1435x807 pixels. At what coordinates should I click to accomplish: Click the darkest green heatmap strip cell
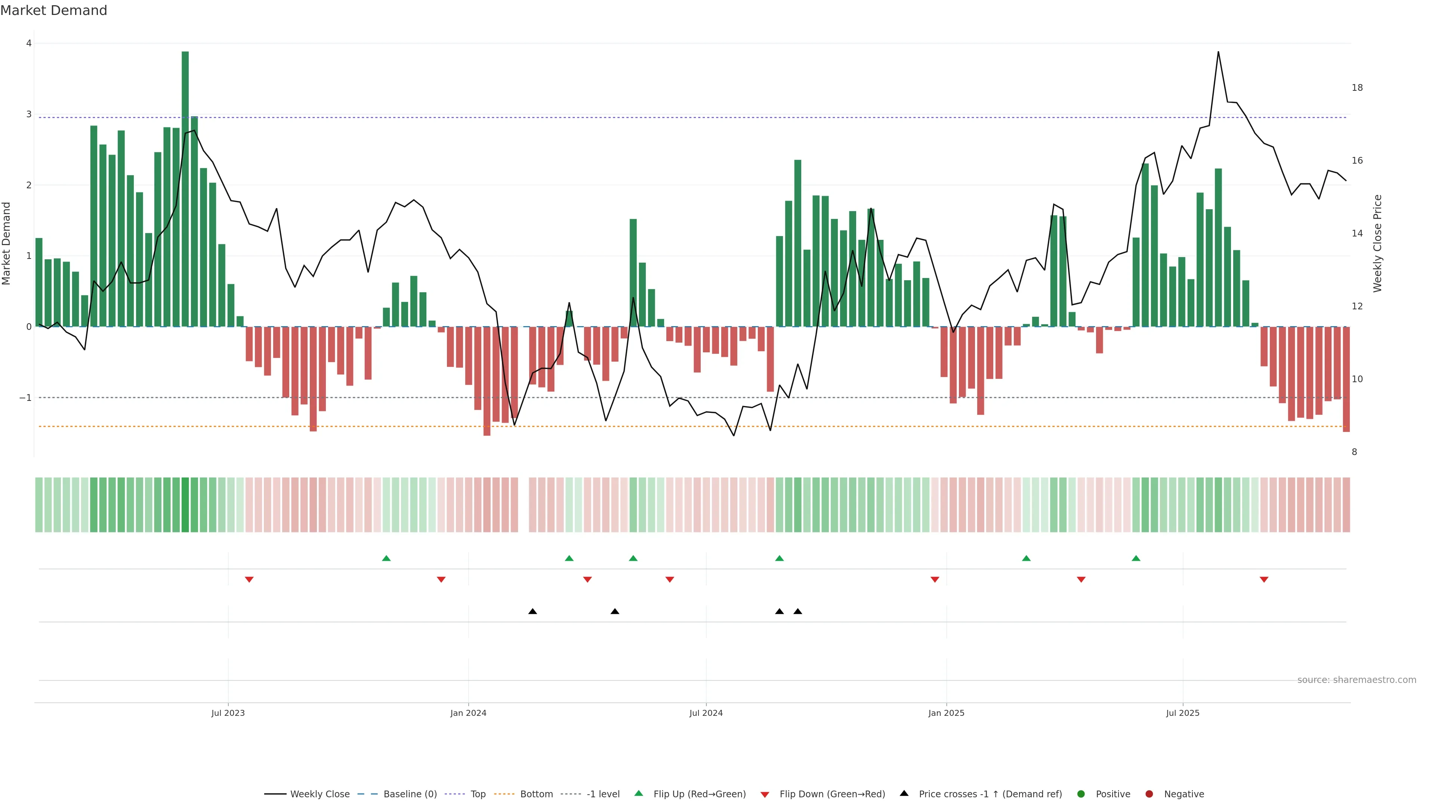tap(185, 505)
